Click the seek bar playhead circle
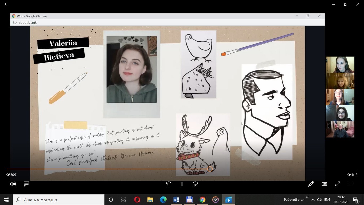 tap(210, 169)
